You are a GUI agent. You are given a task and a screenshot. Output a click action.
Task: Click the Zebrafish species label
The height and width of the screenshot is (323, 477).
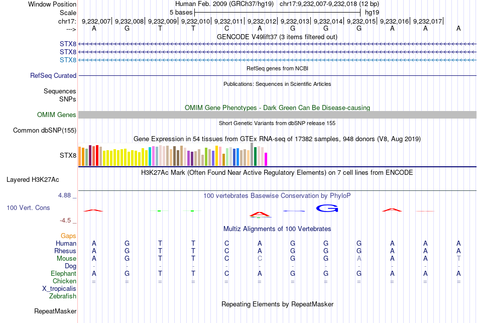(x=63, y=296)
